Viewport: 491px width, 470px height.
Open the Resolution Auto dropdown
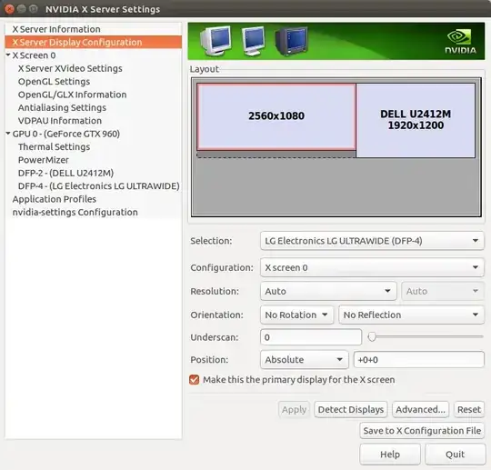pyautogui.click(x=328, y=291)
